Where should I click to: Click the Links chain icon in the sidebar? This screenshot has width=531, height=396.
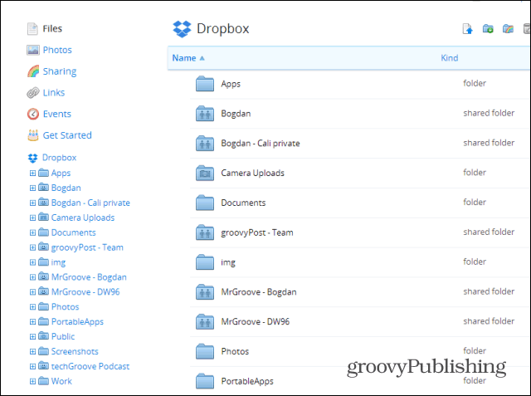[33, 92]
